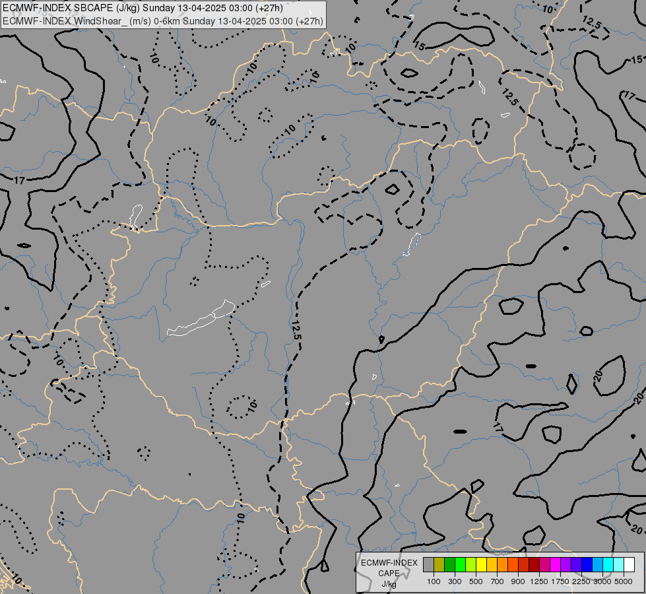Click the legend's CAPE label
This screenshot has width=646, height=594.
[389, 574]
